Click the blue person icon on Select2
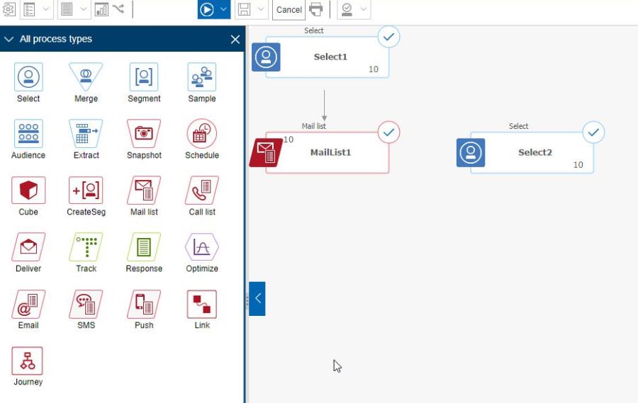638x403 pixels. (471, 153)
